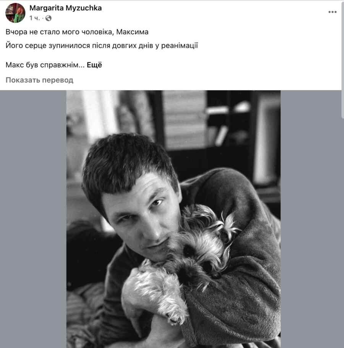Viewport: 344px width, 348px height.
Task: Open Margarita Myzuchka's profile avatar
Action: pos(15,13)
